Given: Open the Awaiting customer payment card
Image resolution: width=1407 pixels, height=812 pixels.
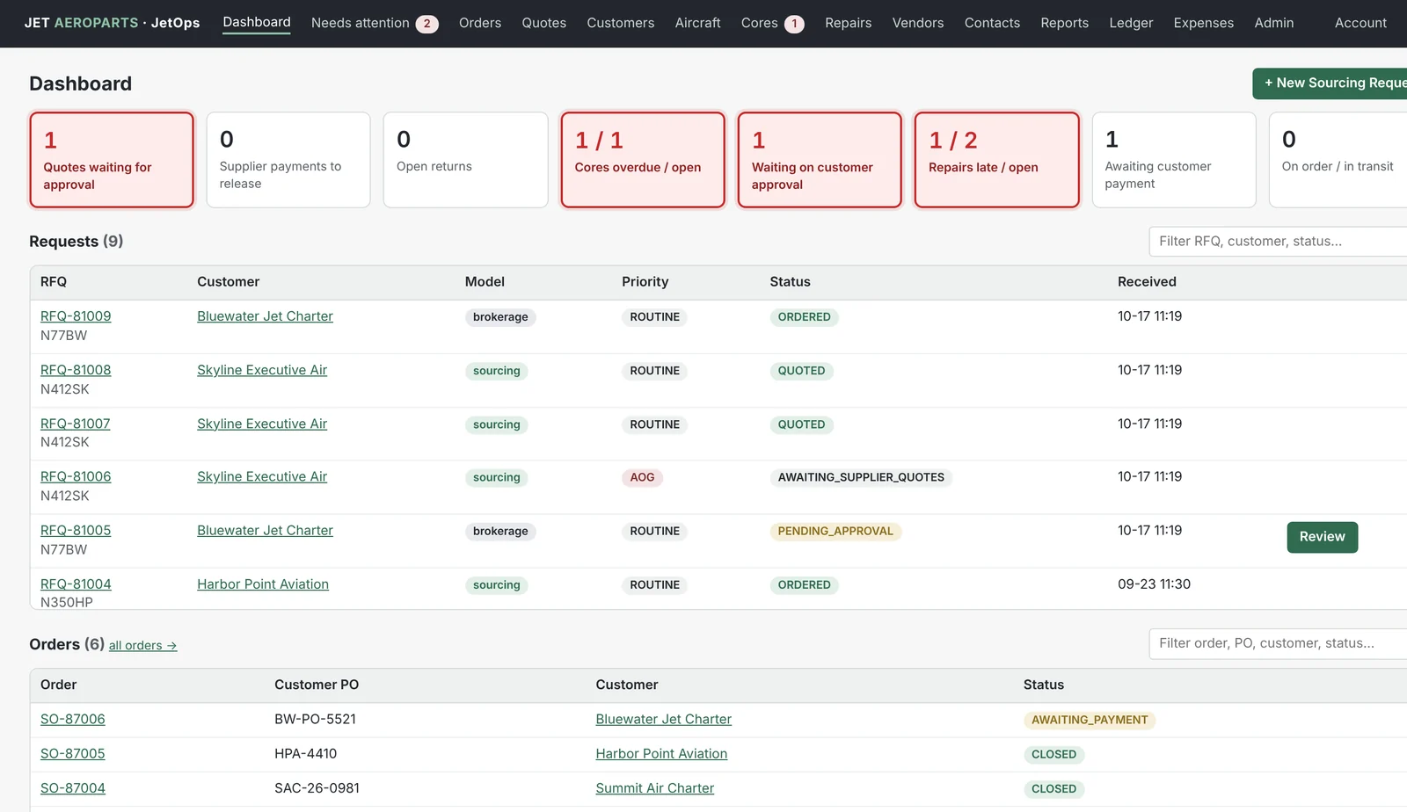Looking at the screenshot, I should coord(1174,160).
